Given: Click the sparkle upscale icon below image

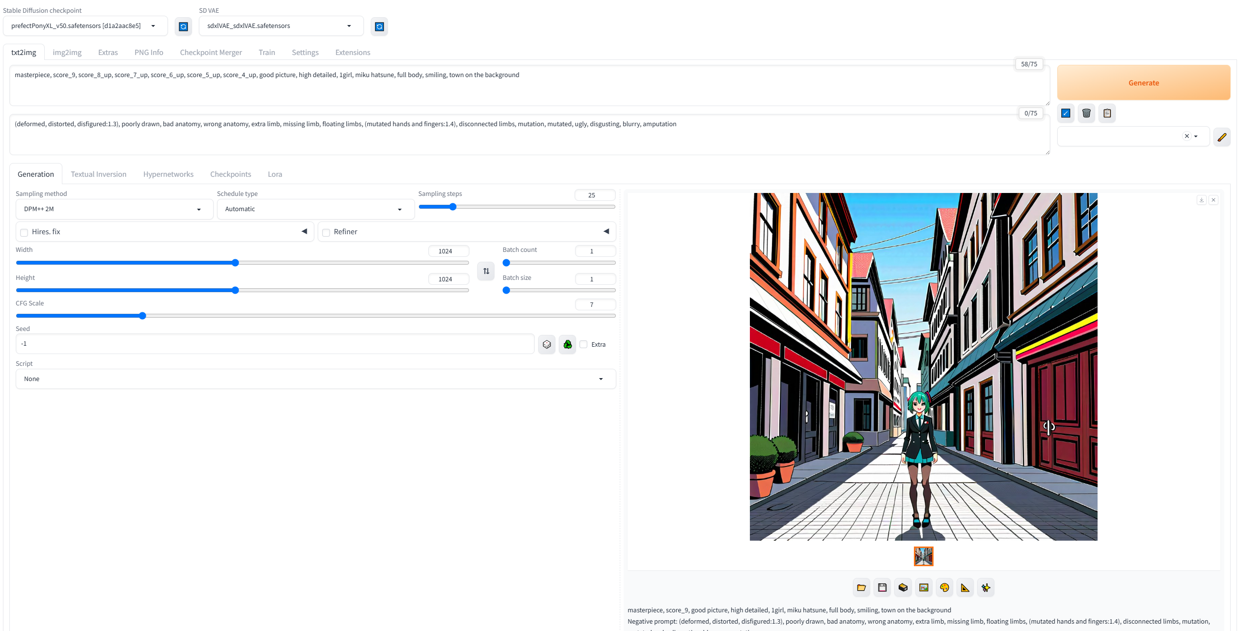Looking at the screenshot, I should 986,588.
